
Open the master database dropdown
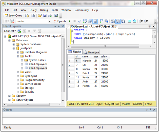[49, 21]
